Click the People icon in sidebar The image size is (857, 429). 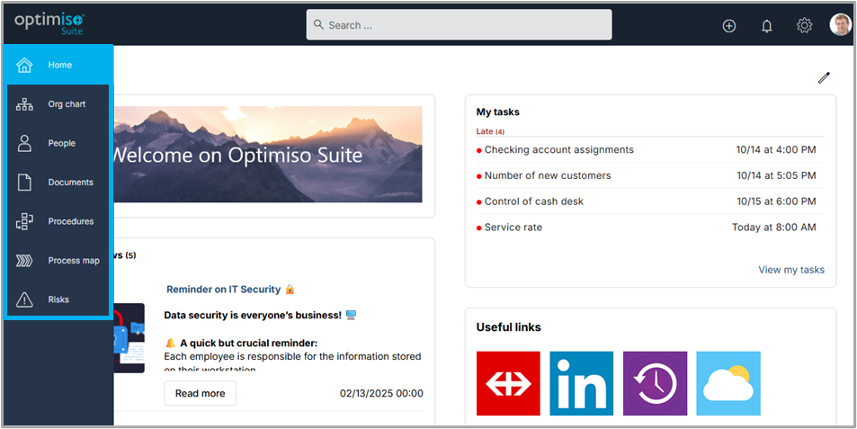pos(24,143)
